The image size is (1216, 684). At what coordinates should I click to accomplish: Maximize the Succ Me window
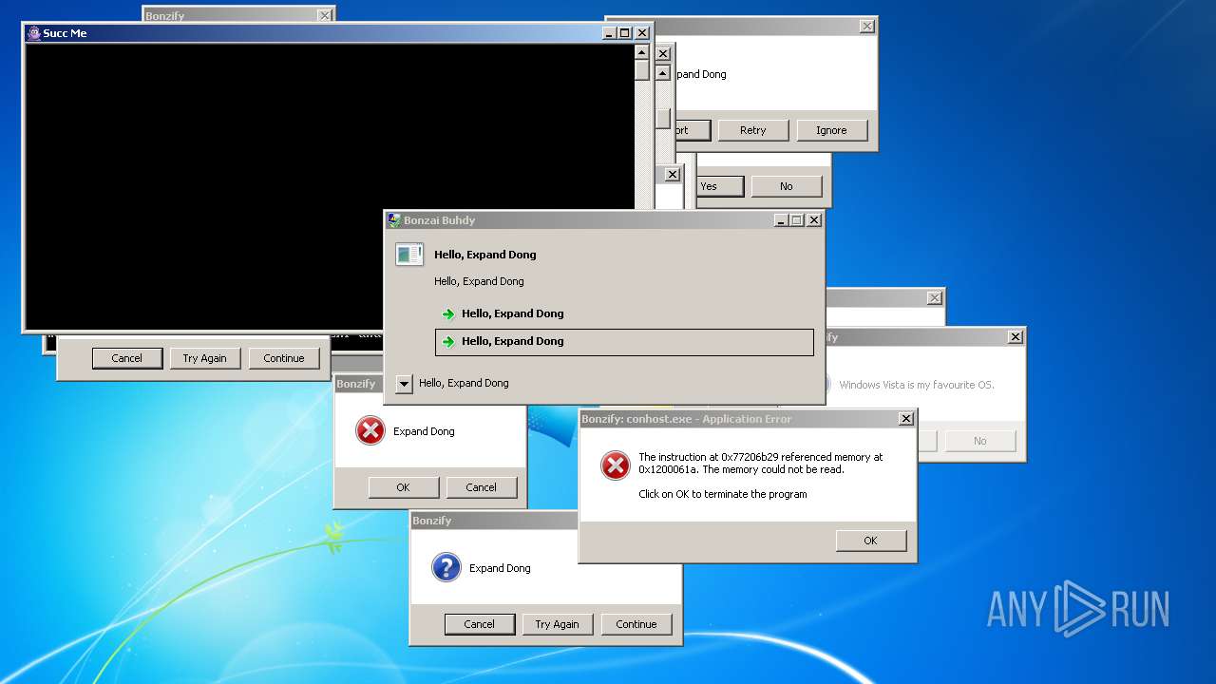(624, 33)
